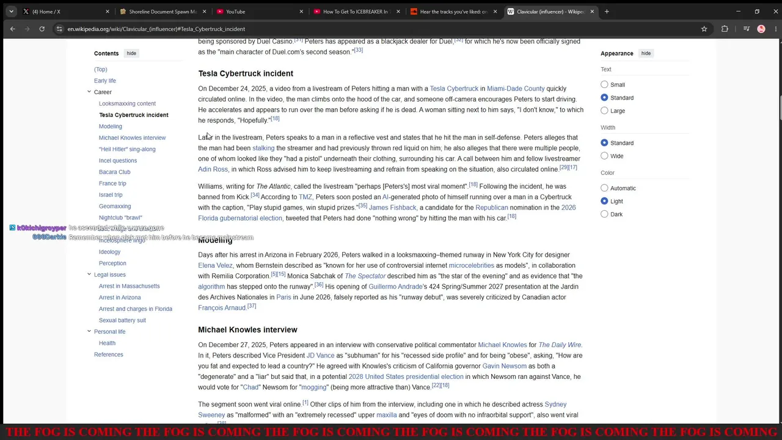Jump to (Top) in contents
This screenshot has width=782, height=440.
pyautogui.click(x=101, y=69)
